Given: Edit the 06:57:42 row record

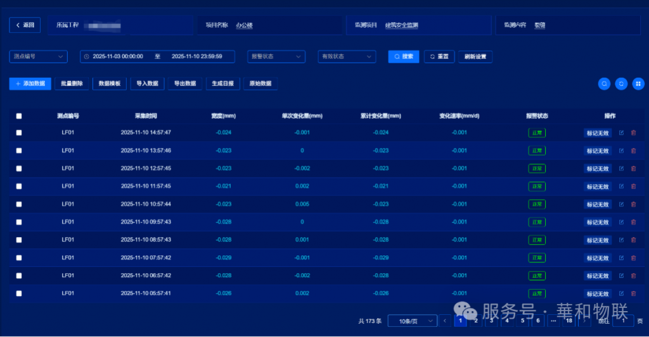Looking at the screenshot, I should pyautogui.click(x=621, y=276).
